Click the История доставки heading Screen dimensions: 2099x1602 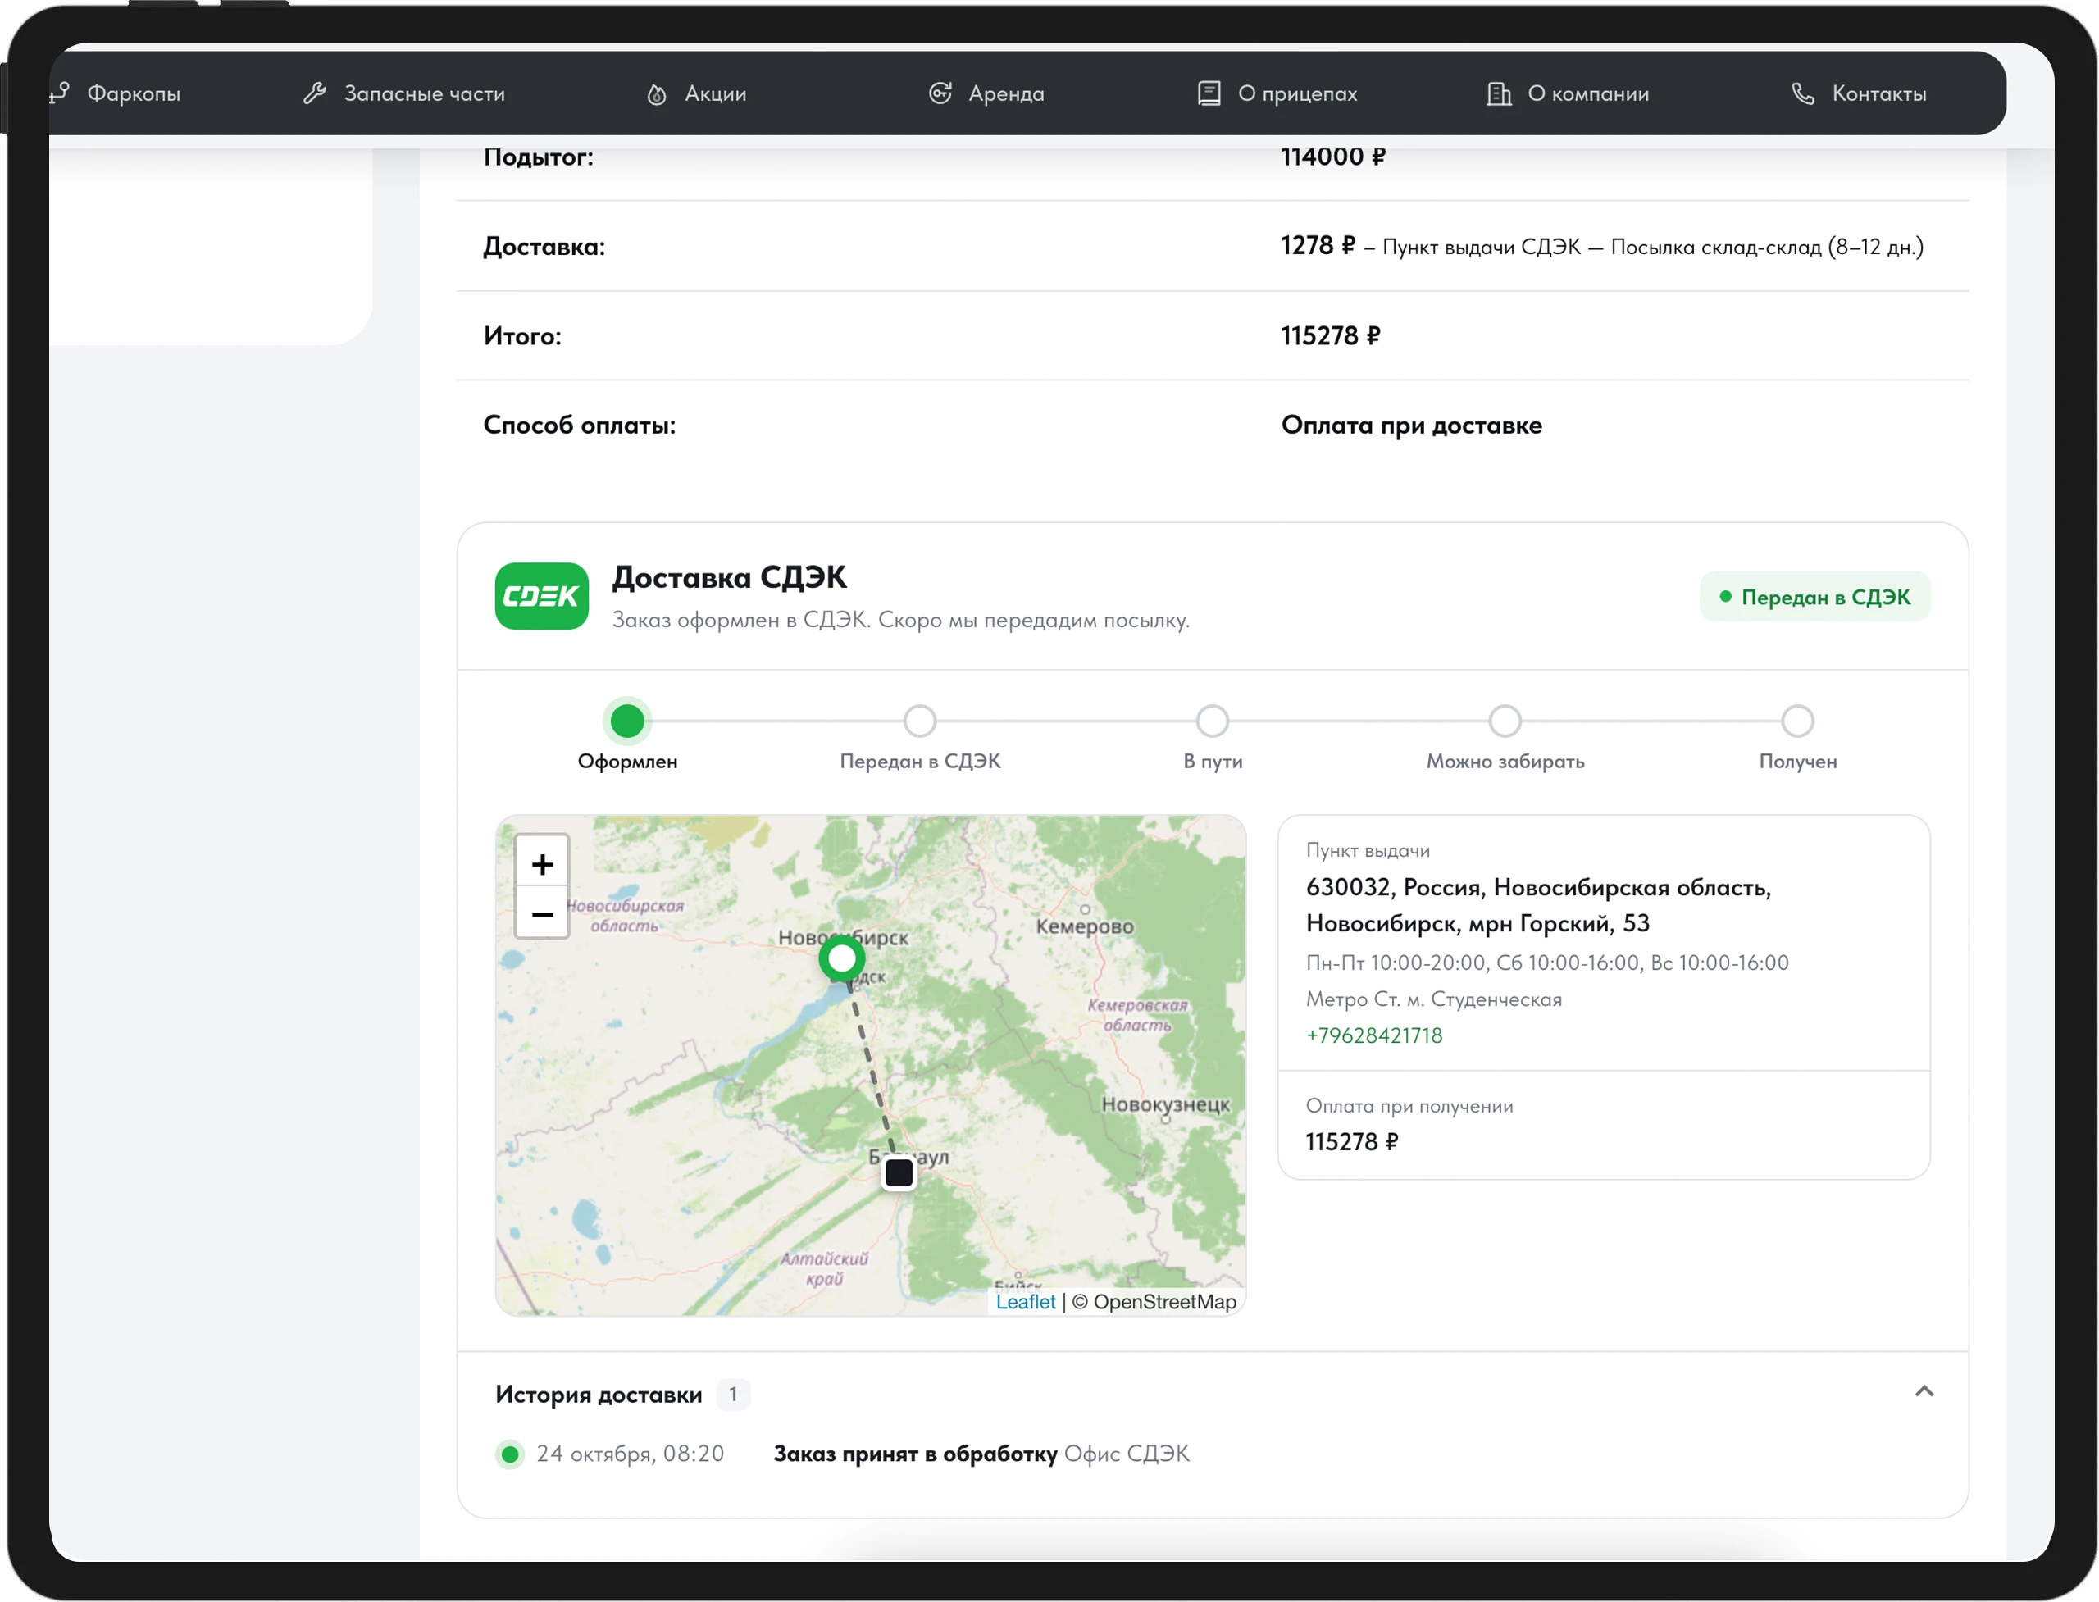(599, 1395)
